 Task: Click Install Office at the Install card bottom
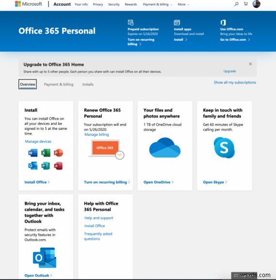(x=37, y=182)
